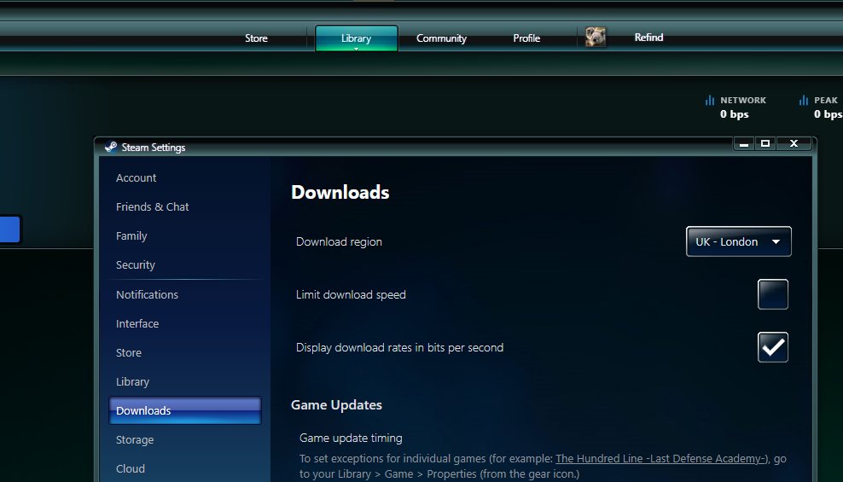Maximize the Steam Settings window
The height and width of the screenshot is (482, 843).
(765, 143)
